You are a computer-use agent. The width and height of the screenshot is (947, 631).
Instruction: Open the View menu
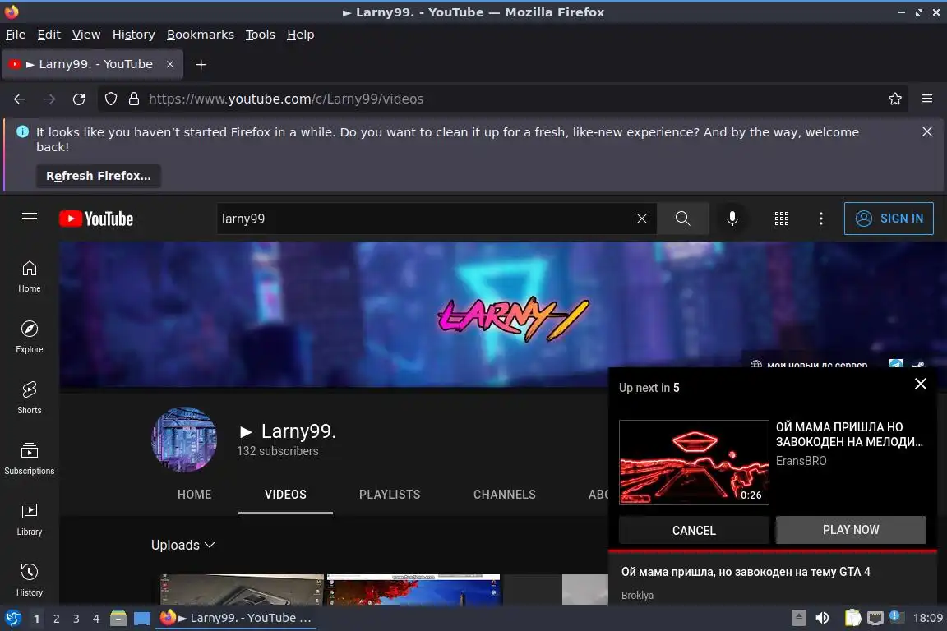click(86, 35)
